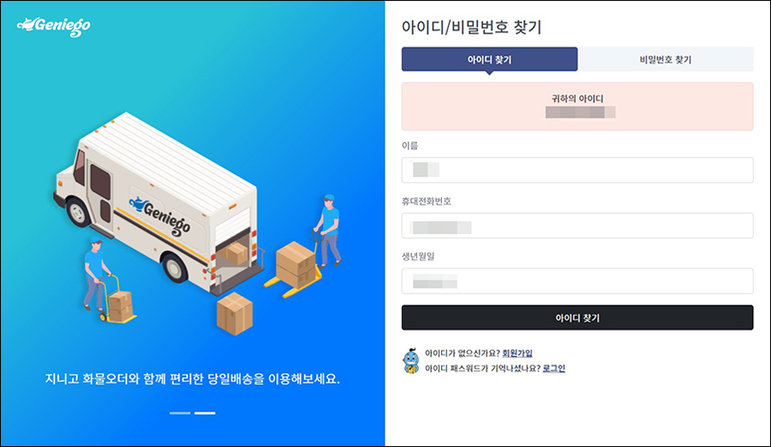Click the worker pushing the hand truck

[96, 273]
